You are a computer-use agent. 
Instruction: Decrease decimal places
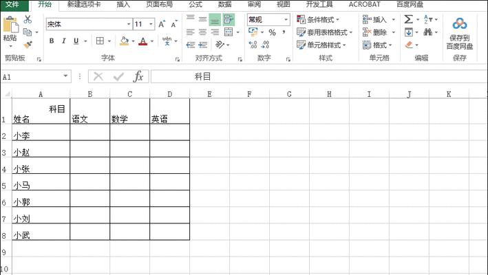point(265,45)
